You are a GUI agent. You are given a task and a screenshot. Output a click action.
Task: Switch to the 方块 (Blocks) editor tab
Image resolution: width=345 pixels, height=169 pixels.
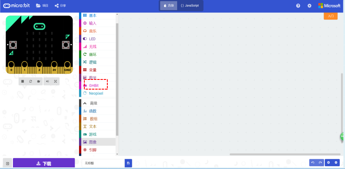[169, 6]
